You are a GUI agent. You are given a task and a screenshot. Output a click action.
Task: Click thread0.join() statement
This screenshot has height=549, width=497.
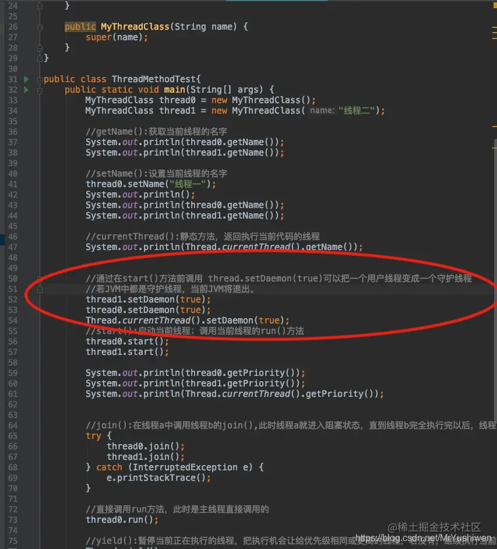(145, 446)
